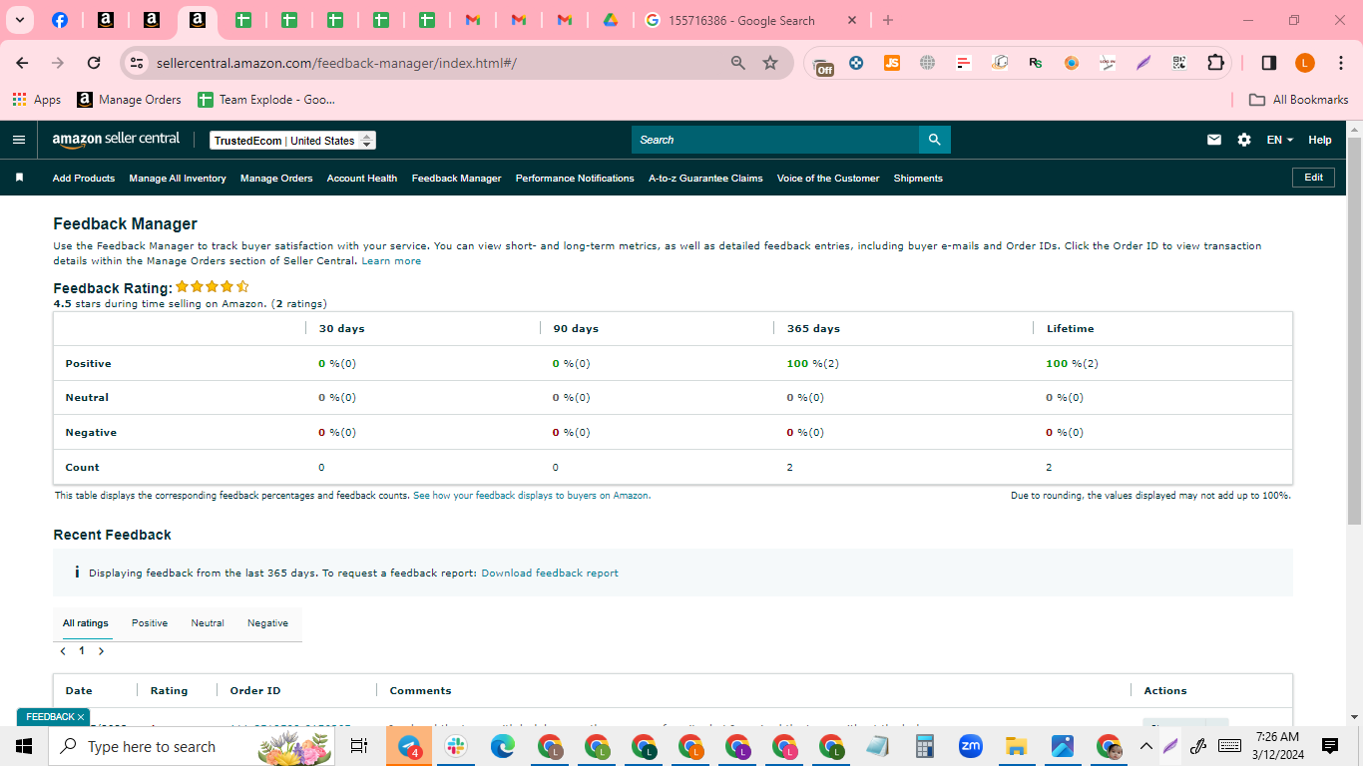Click the QR code extension icon
Screen dimensions: 1363x766
click(1179, 63)
